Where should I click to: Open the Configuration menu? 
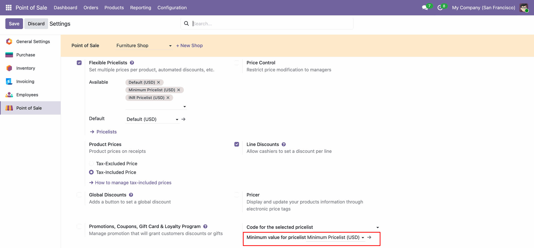[x=172, y=7]
